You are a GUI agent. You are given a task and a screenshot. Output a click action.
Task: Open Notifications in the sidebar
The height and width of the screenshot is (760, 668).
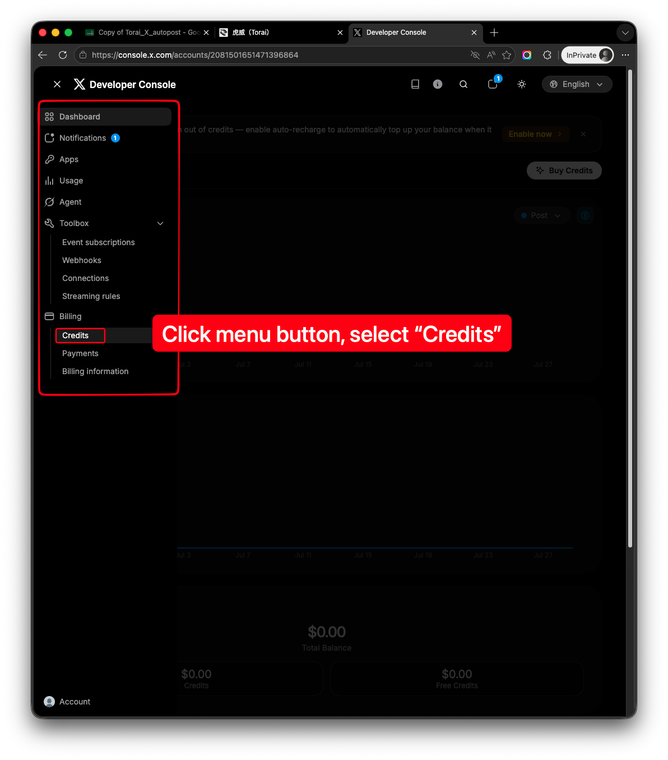106,138
